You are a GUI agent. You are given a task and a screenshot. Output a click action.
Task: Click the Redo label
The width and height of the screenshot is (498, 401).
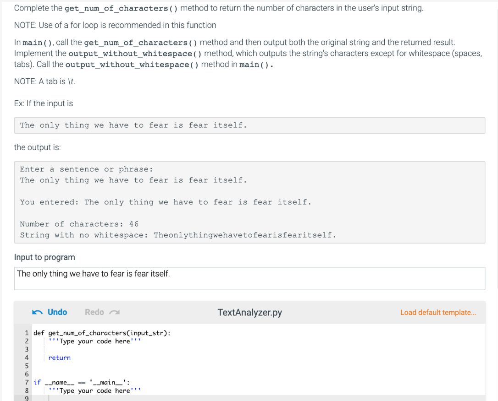[94, 312]
